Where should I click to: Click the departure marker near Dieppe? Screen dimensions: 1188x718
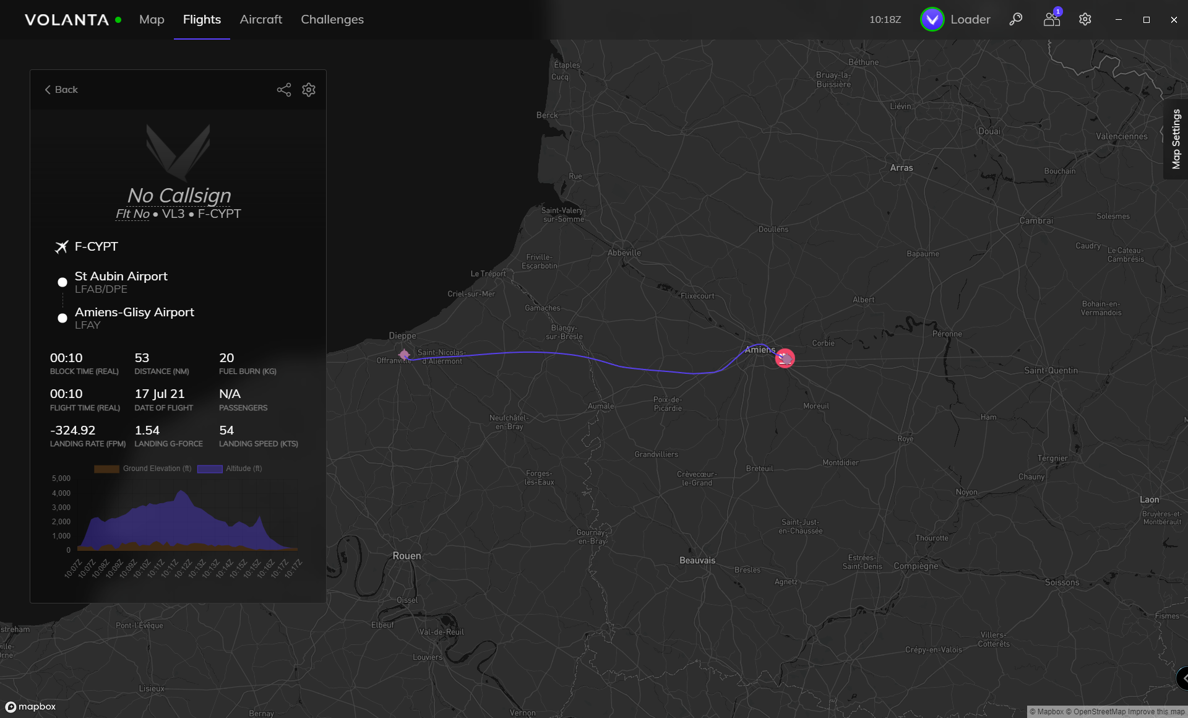coord(404,355)
